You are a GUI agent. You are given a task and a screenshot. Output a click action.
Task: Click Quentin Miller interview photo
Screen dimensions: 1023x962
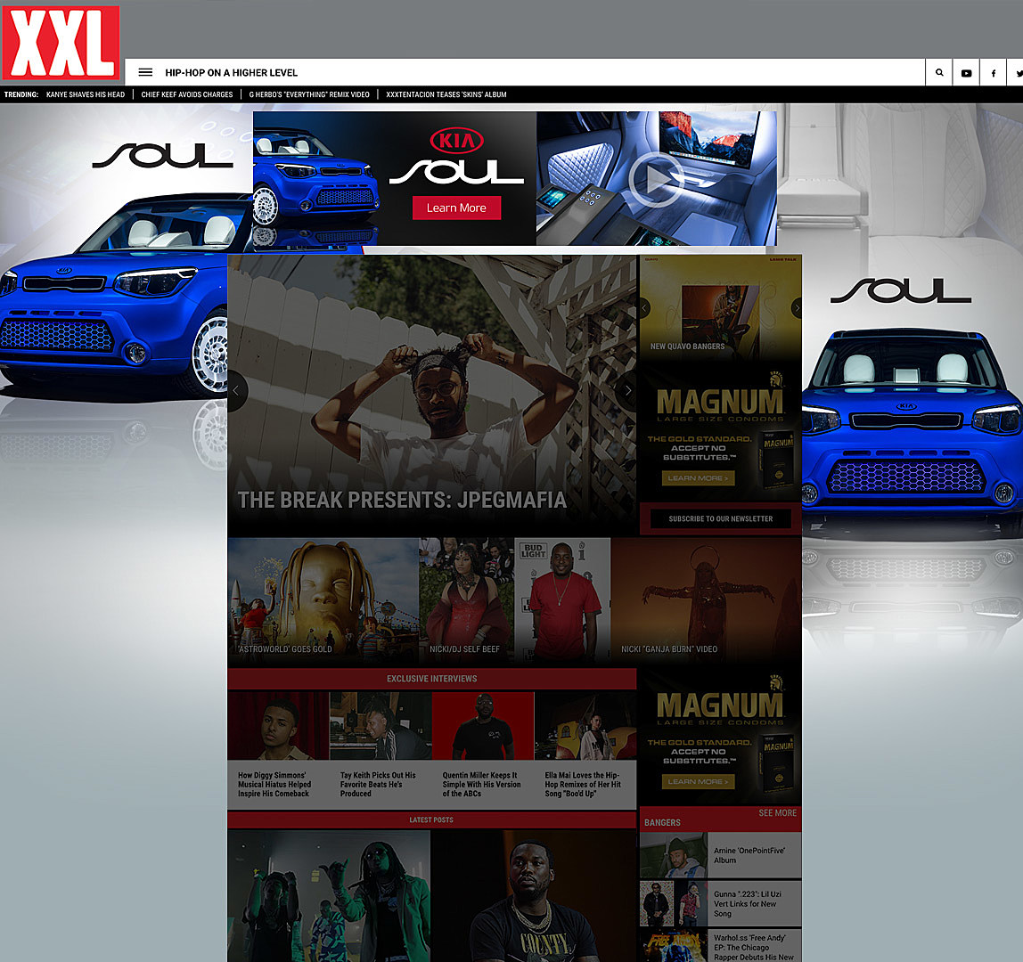[483, 726]
